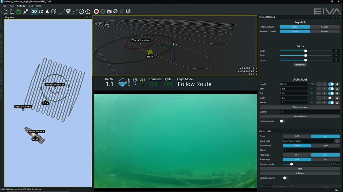The height and width of the screenshot is (192, 343).
Task: Click the save project icon
Action: click(18, 12)
